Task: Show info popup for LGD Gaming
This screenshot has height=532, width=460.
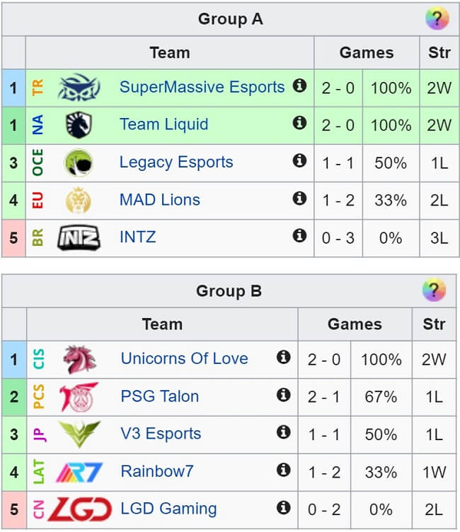Action: [284, 507]
